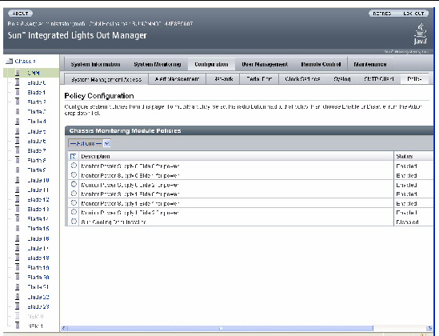439x336 pixels.
Task: Open the Network sub-tab
Action: pos(223,79)
